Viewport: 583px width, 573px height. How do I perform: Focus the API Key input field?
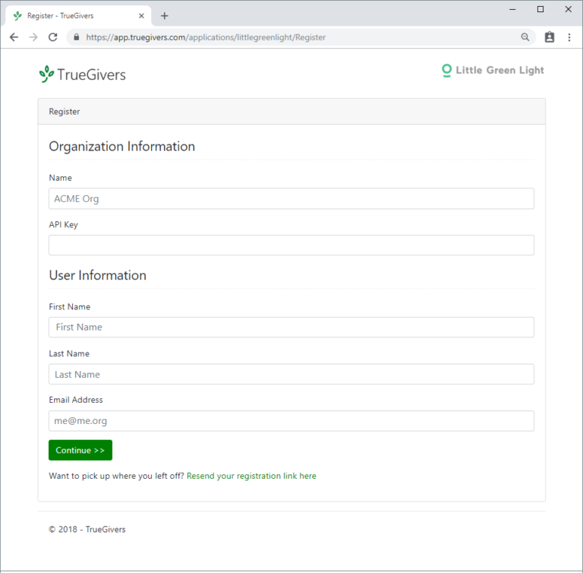tap(291, 245)
